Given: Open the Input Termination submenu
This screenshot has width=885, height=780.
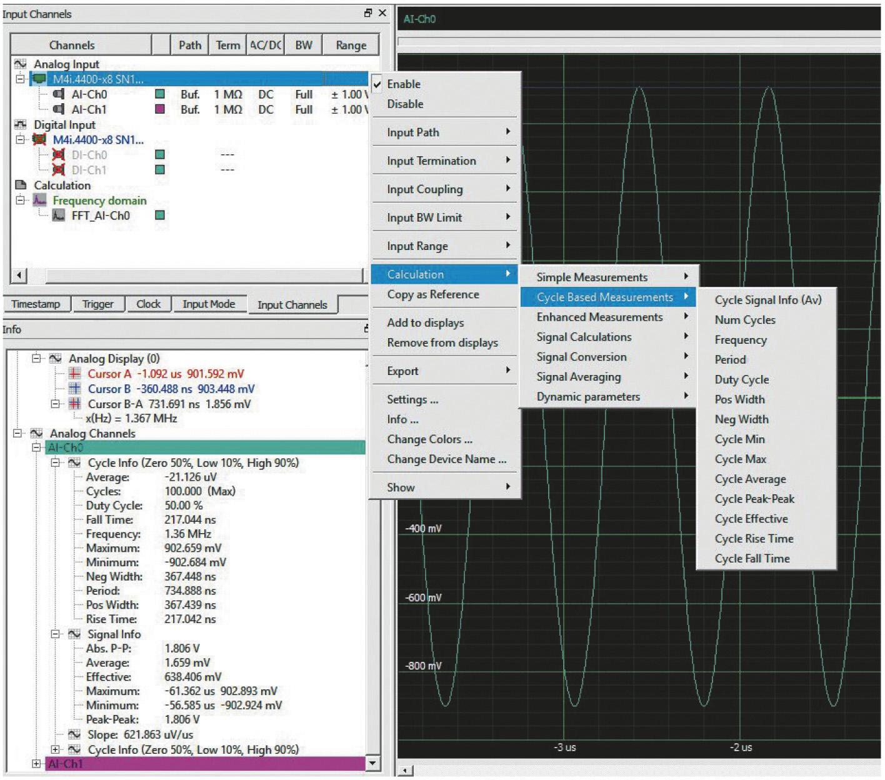Looking at the screenshot, I should 444,161.
